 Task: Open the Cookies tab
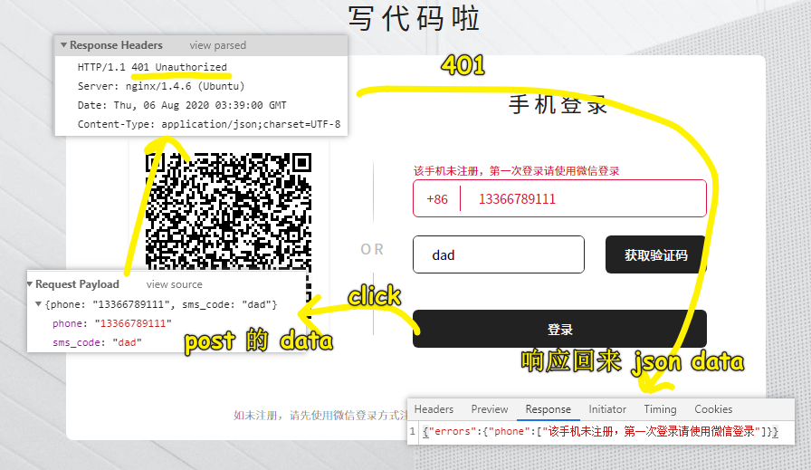(x=713, y=409)
